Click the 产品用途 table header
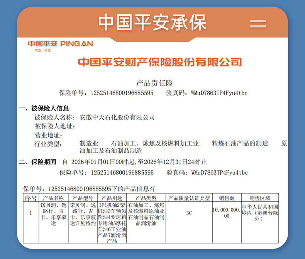This screenshot has width=305, height=259. [112, 198]
